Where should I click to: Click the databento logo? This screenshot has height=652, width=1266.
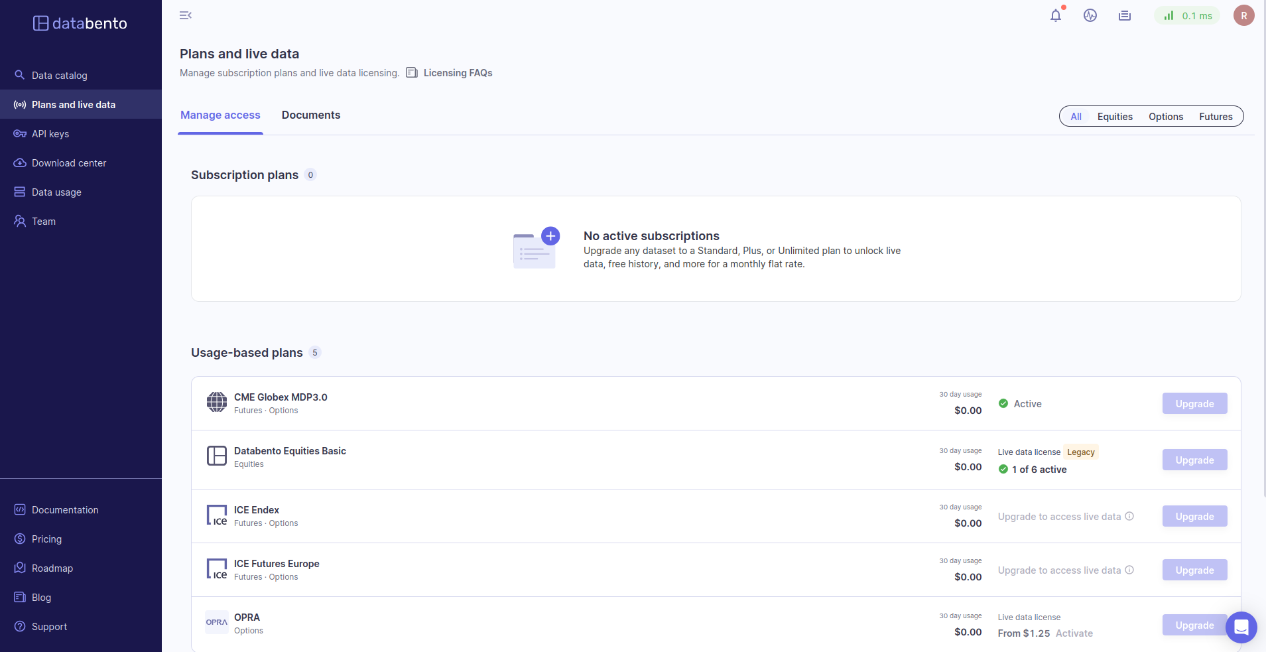coord(80,23)
